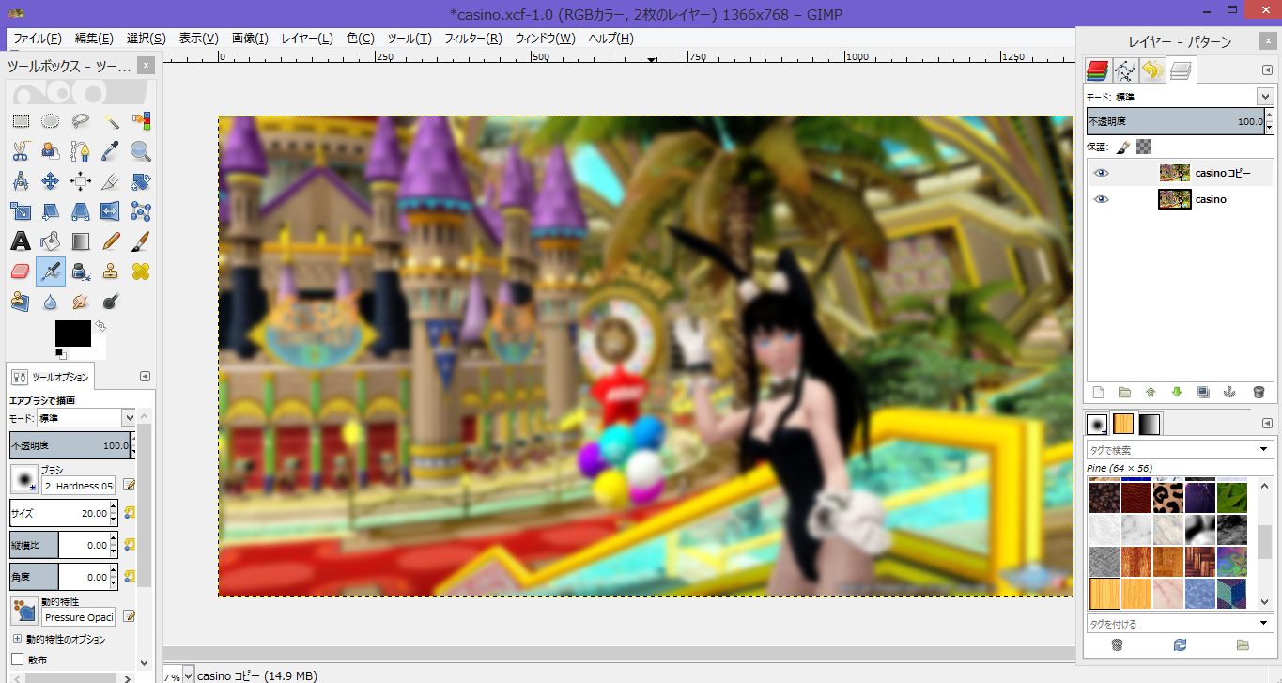The height and width of the screenshot is (683, 1282).
Task: Select the Paintbrush tool
Action: coord(141,241)
